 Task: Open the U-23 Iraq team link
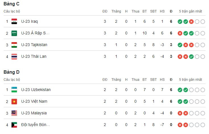[x=30, y=21]
